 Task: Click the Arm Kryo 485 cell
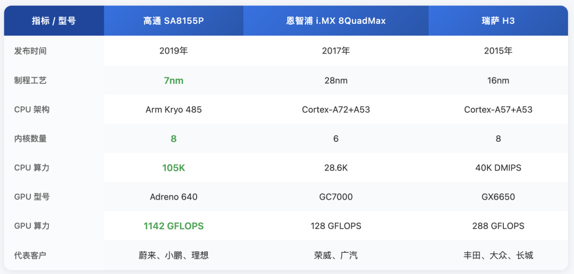[x=173, y=109]
